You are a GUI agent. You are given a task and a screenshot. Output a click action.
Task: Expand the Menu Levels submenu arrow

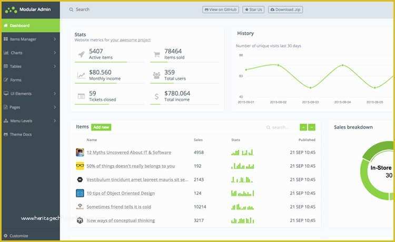[55, 121]
